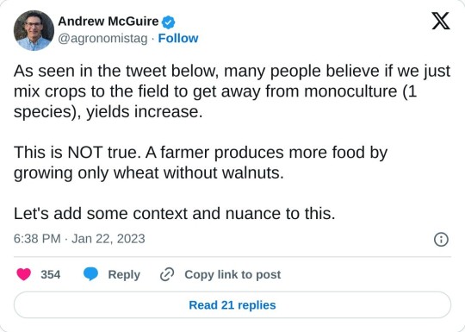Click the pink heart like icon
465x332 pixels.
[24, 274]
